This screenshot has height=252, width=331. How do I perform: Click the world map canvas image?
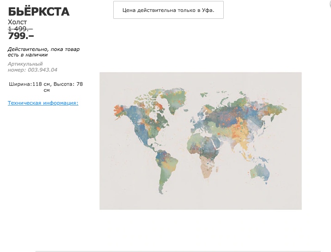coord(201,141)
